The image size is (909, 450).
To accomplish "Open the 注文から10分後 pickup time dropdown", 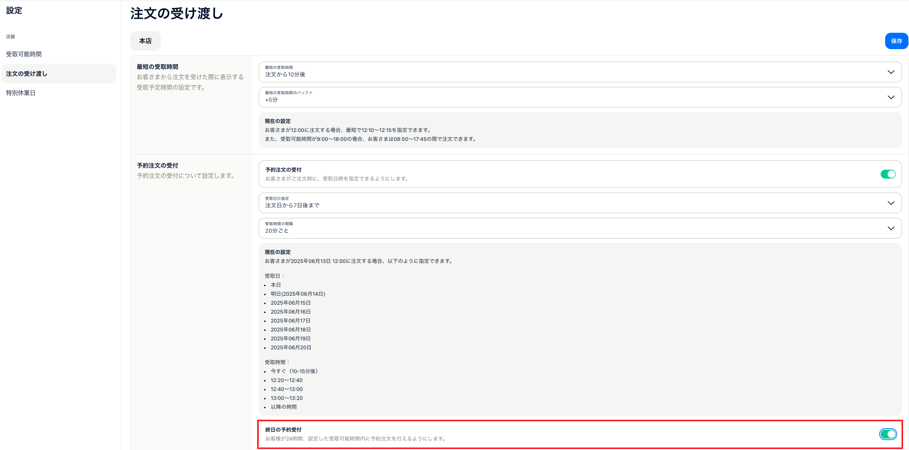I will click(x=571, y=72).
